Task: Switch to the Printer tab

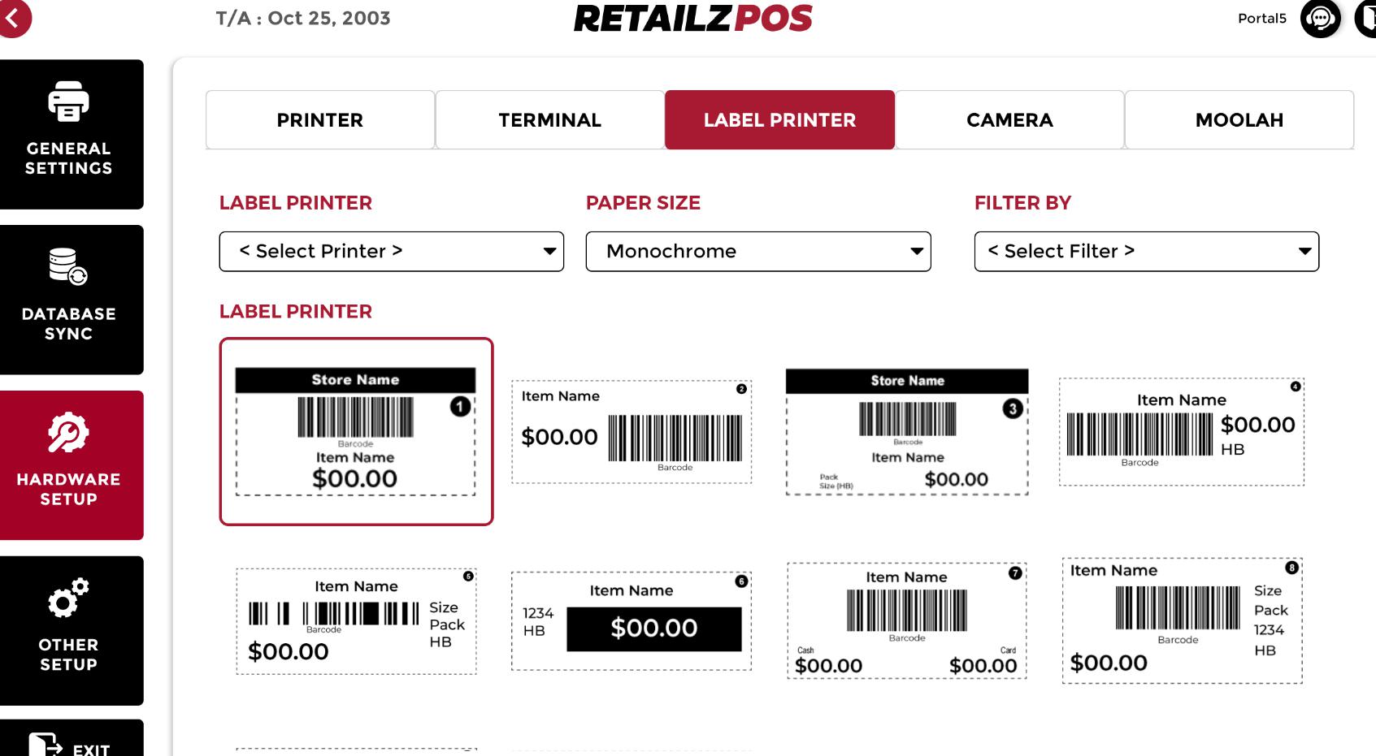Action: pos(320,120)
